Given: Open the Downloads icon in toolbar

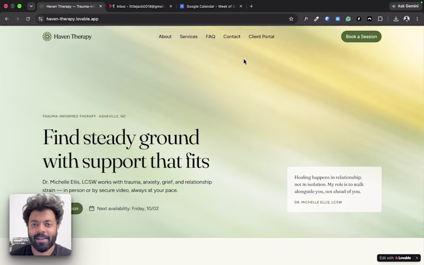Looking at the screenshot, I should coord(396,19).
